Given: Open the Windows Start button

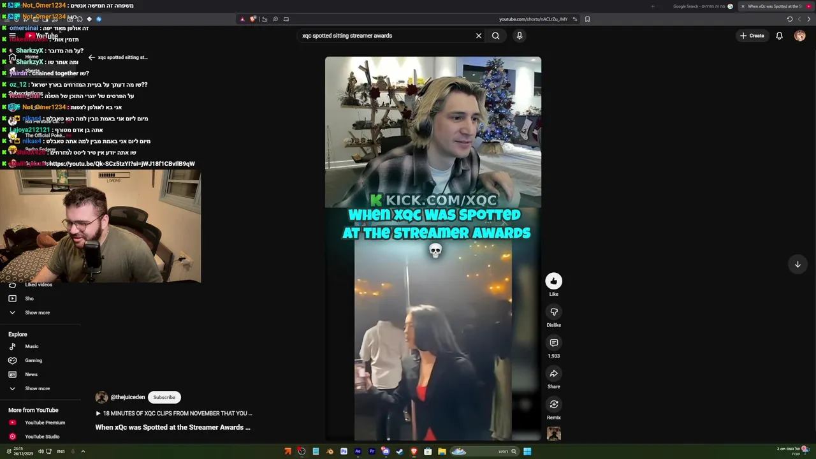Looking at the screenshot, I should [x=527, y=451].
